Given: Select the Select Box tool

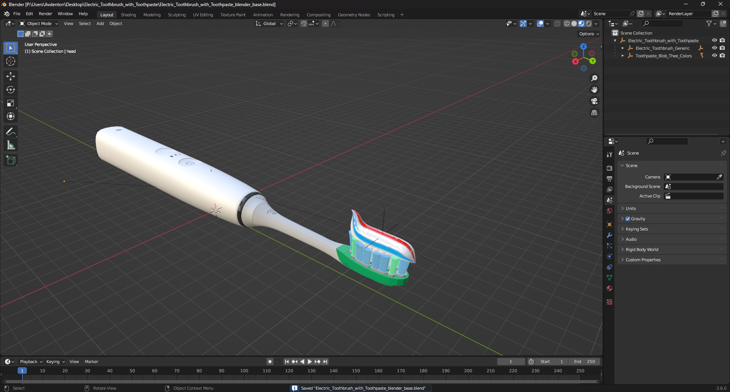Looking at the screenshot, I should [11, 48].
